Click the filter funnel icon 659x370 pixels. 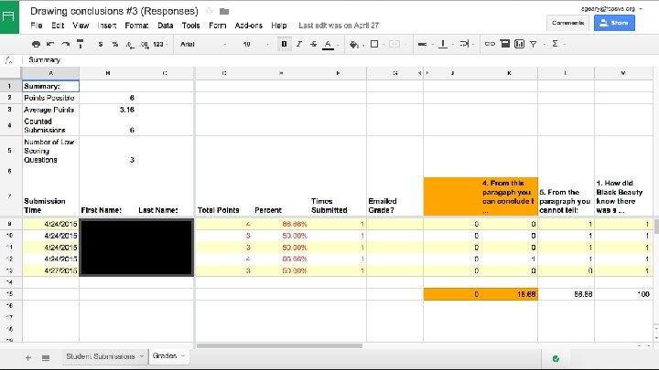click(x=534, y=44)
